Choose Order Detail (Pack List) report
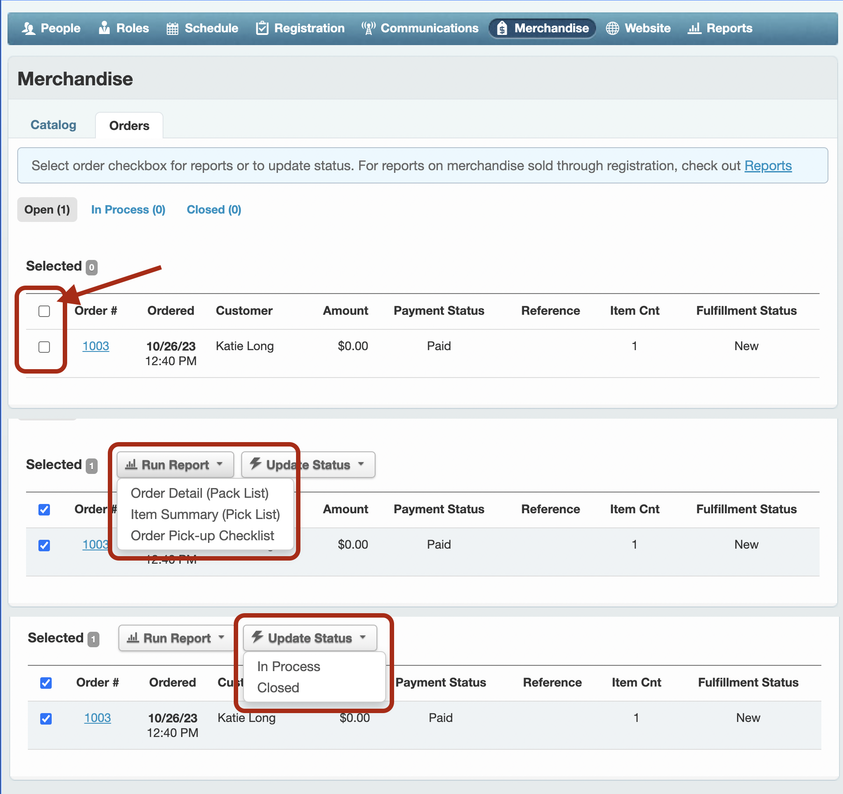This screenshot has width=843, height=794. 200,493
